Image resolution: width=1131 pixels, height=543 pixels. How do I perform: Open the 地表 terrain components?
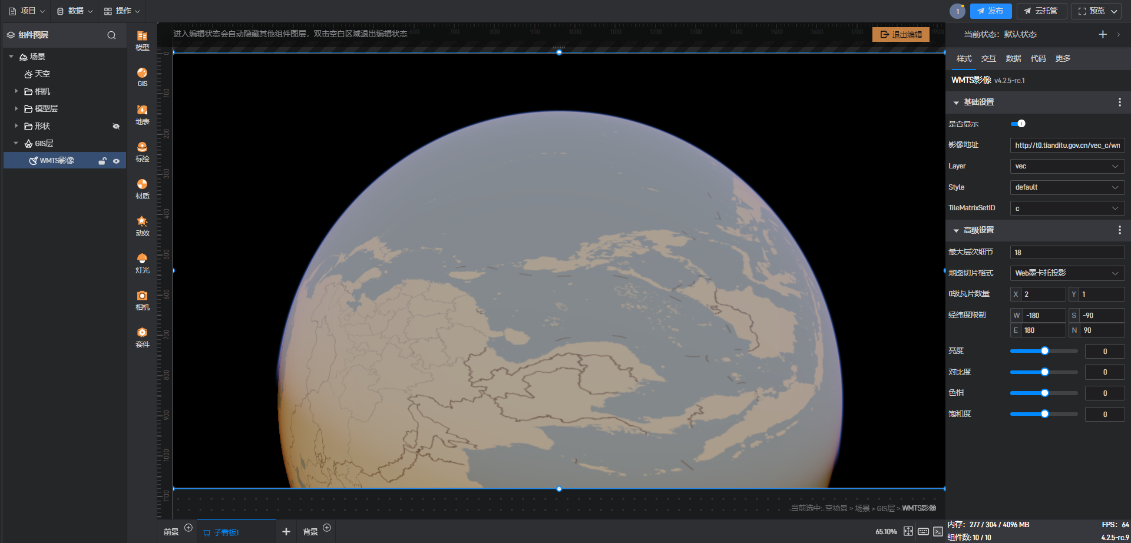(x=142, y=114)
